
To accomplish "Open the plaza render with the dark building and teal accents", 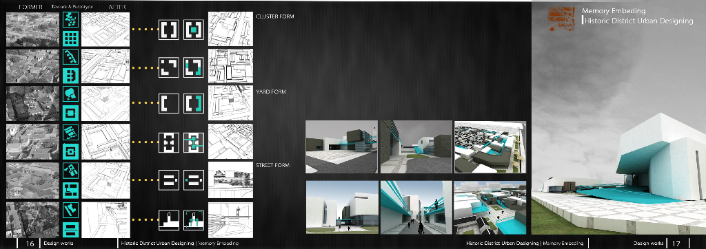I will 342,147.
